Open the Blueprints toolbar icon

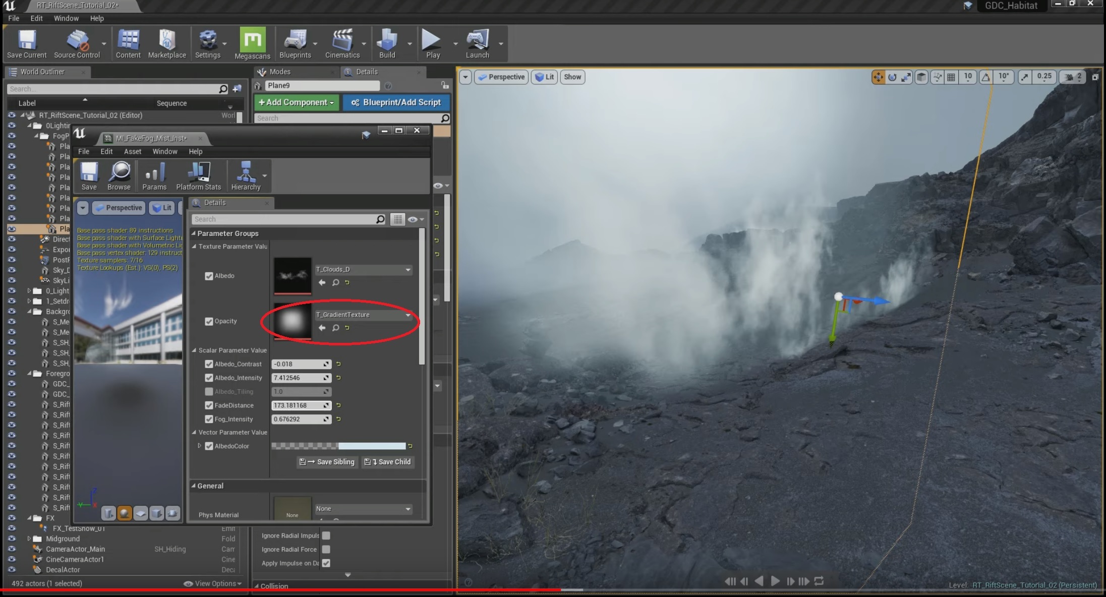[295, 44]
